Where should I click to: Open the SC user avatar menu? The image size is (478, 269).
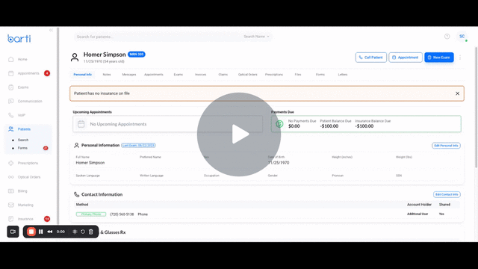coord(462,37)
